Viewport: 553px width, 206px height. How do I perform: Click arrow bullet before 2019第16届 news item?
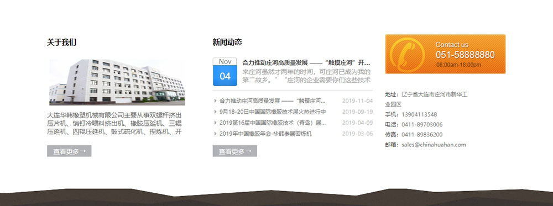pyautogui.click(x=215, y=123)
